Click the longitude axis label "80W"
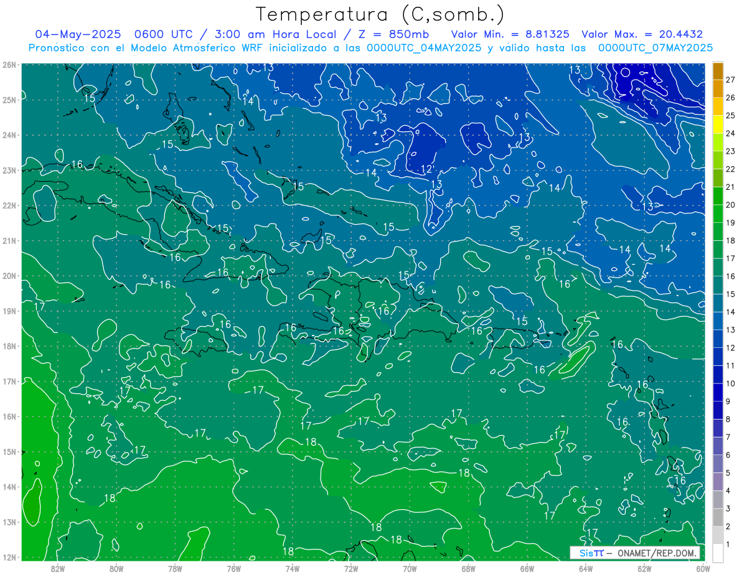The width and height of the screenshot is (747, 577). (x=116, y=568)
